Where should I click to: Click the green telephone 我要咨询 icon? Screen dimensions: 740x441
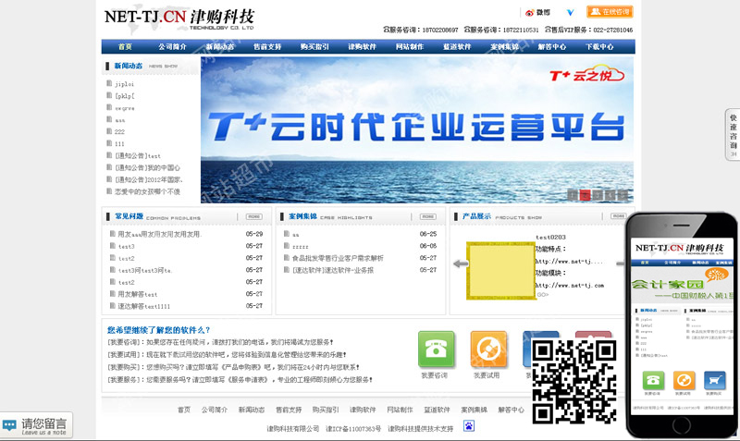tap(436, 349)
